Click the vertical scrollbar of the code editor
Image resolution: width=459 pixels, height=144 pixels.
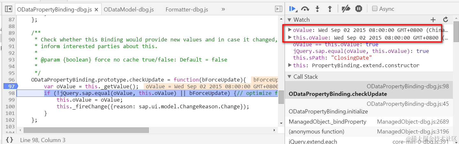tap(281, 98)
